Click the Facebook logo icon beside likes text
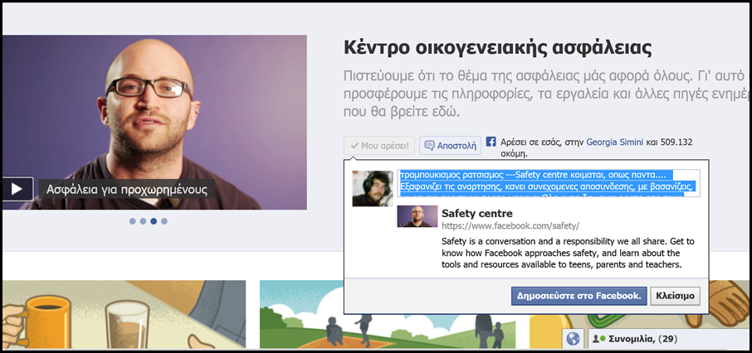This screenshot has width=752, height=353. [x=491, y=142]
